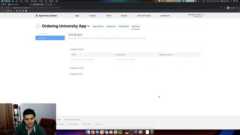Open Users and Access section
Screen dimensions: 240x135
pos(144,16)
